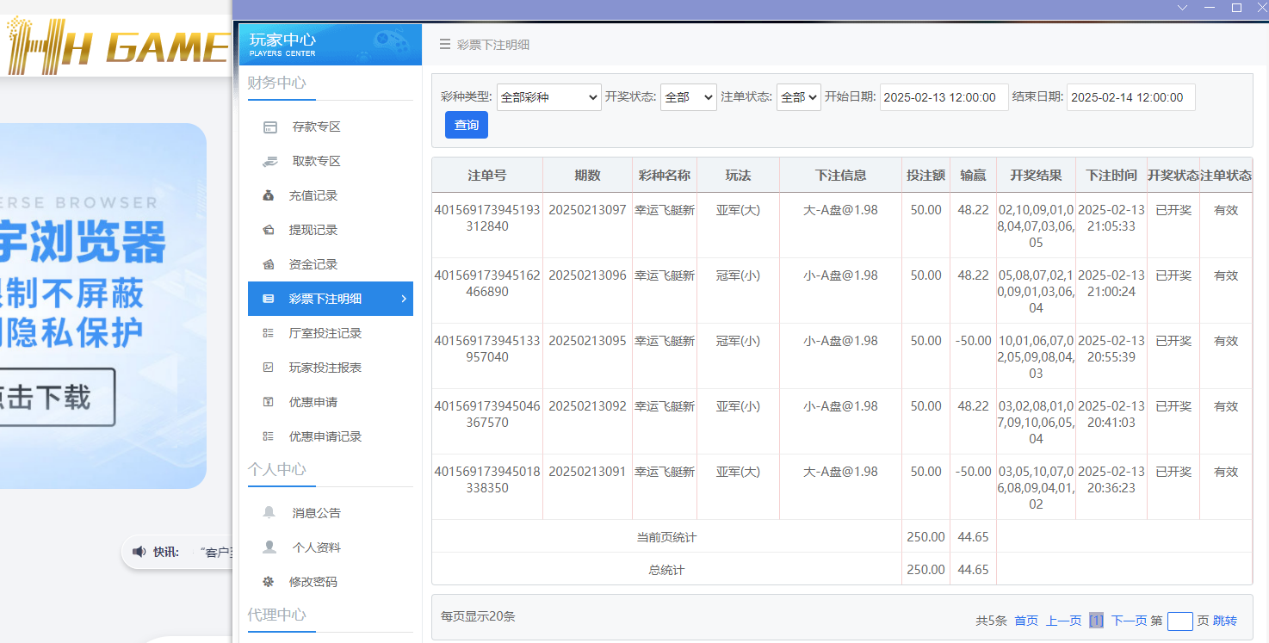Click the recharge records money bag icon
This screenshot has height=643, width=1269.
pyautogui.click(x=269, y=195)
